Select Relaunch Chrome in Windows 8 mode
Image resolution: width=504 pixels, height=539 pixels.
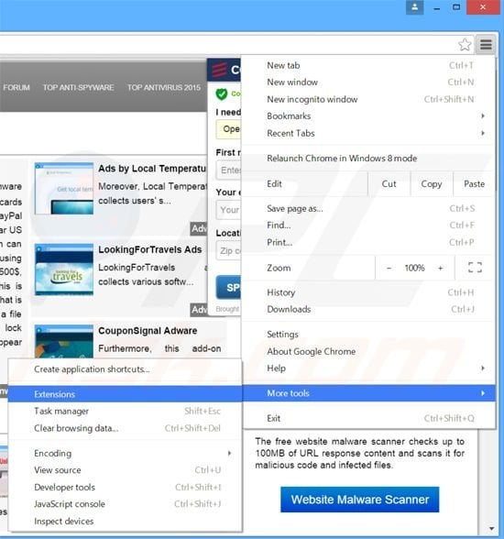pos(368,158)
